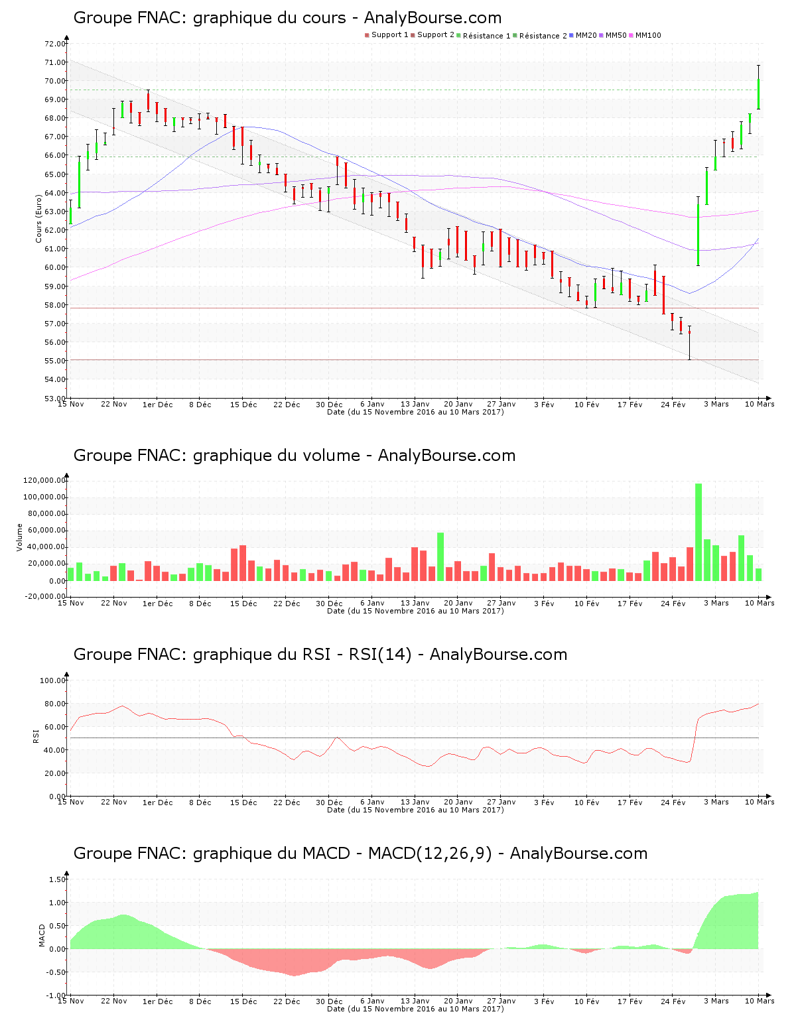Click the '-1.00' MACD axis value
The width and height of the screenshot is (796, 1028).
pos(56,996)
